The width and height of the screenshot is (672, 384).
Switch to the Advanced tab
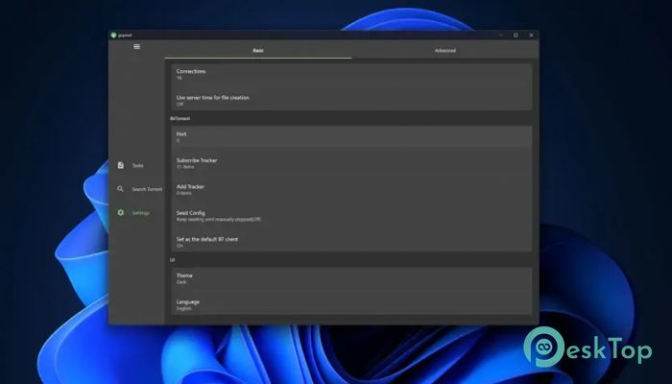tap(445, 51)
